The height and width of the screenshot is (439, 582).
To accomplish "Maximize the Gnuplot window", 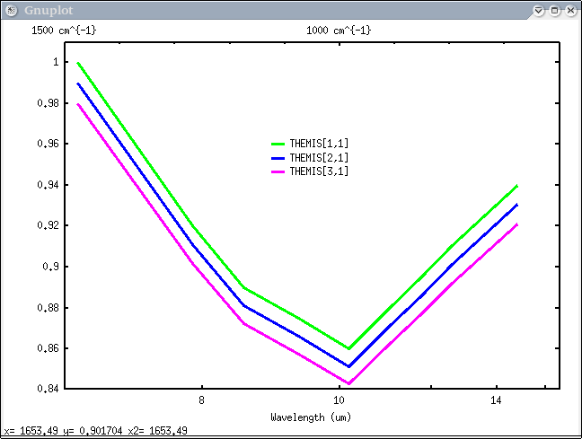I will 554,11.
